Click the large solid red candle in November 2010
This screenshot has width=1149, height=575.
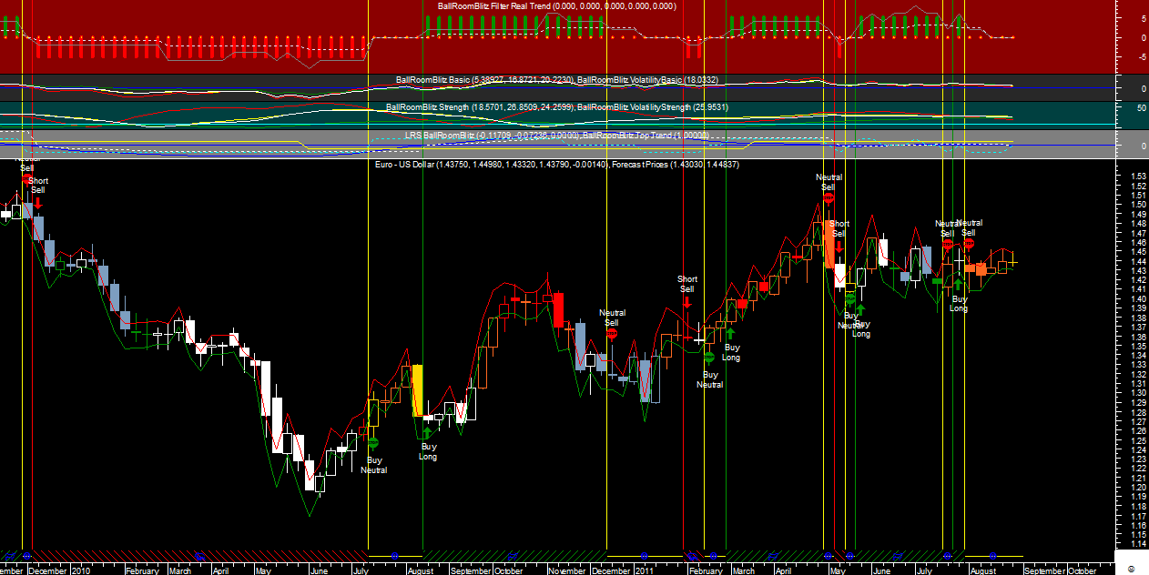point(558,309)
